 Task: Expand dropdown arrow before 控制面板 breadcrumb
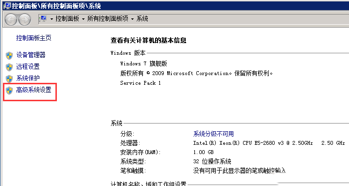point(52,19)
